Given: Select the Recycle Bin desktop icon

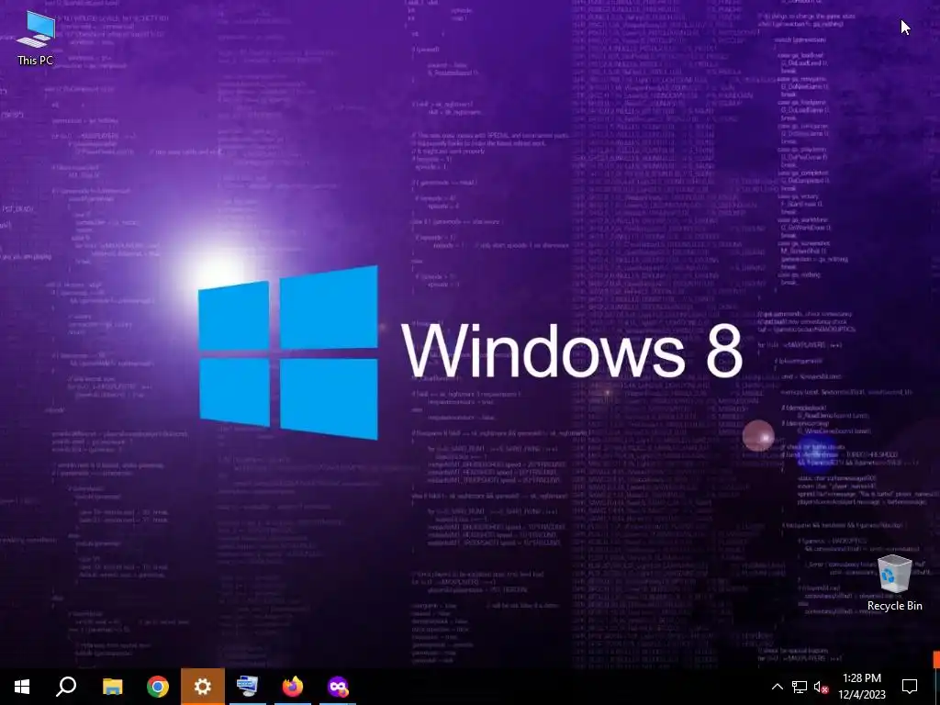Looking at the screenshot, I should 894,583.
